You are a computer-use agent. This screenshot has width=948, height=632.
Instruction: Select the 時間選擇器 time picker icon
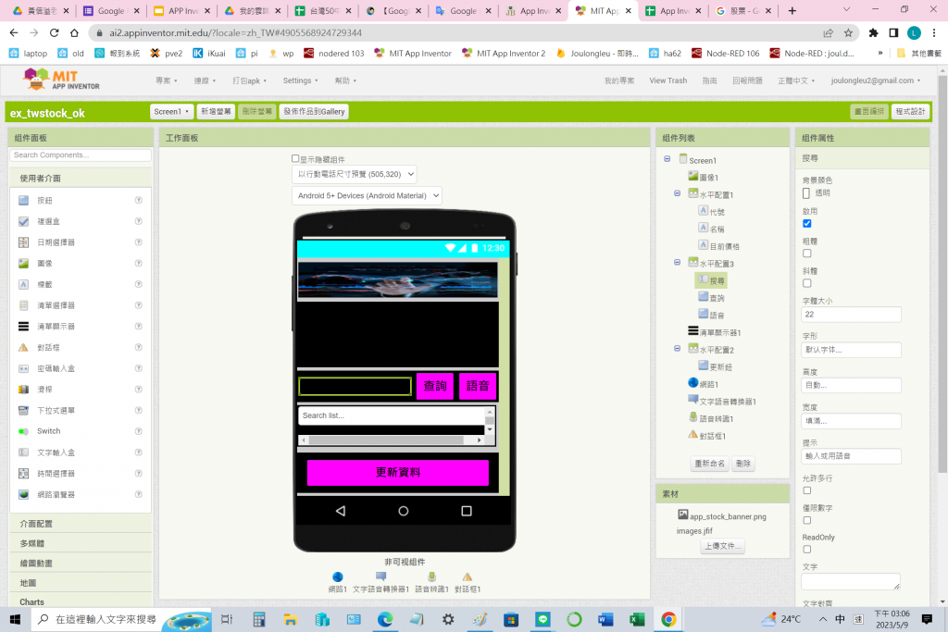(x=23, y=473)
